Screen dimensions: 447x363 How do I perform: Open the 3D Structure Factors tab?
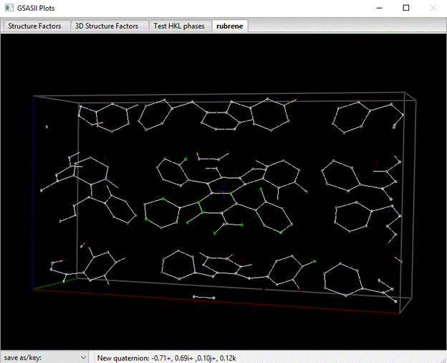pos(107,26)
